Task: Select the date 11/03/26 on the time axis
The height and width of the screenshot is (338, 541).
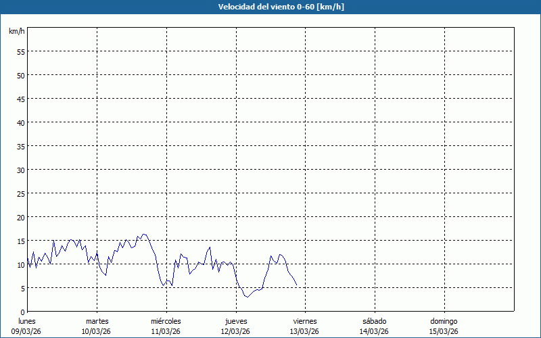Action: tap(166, 331)
